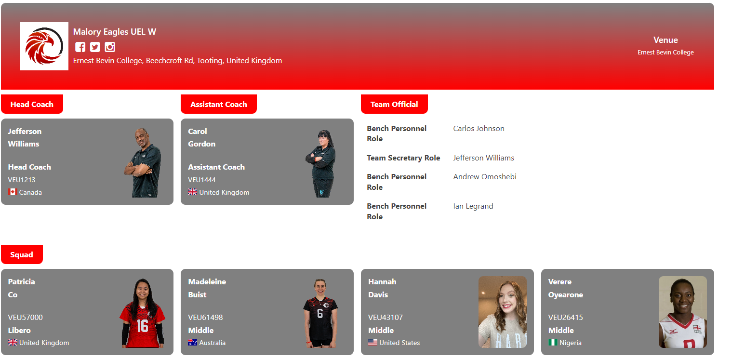Click the name Hannah in the squad

[x=382, y=281]
